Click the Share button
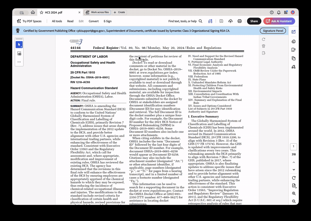The width and height of the screenshot is (311, 221). tap(254, 21)
